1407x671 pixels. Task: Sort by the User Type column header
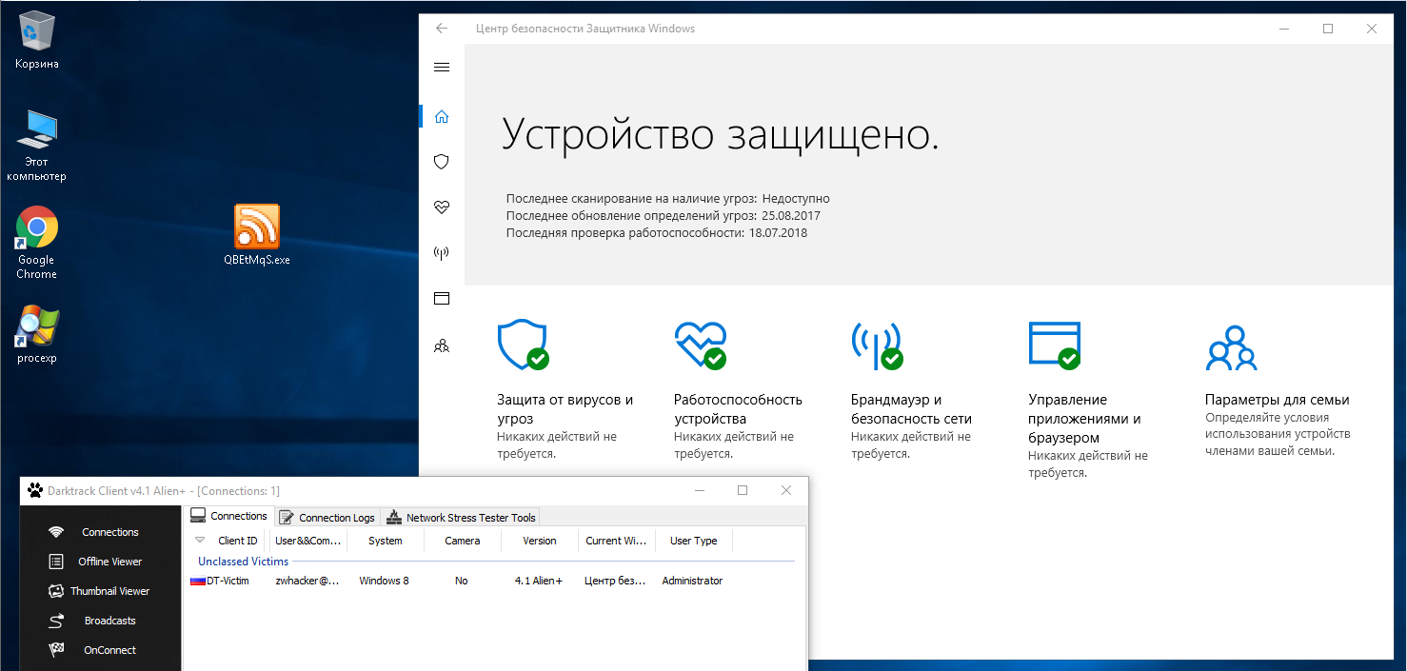tap(694, 541)
